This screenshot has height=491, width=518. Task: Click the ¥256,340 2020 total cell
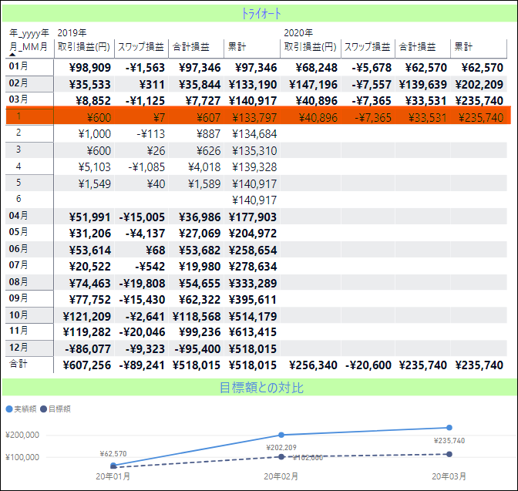pos(313,365)
